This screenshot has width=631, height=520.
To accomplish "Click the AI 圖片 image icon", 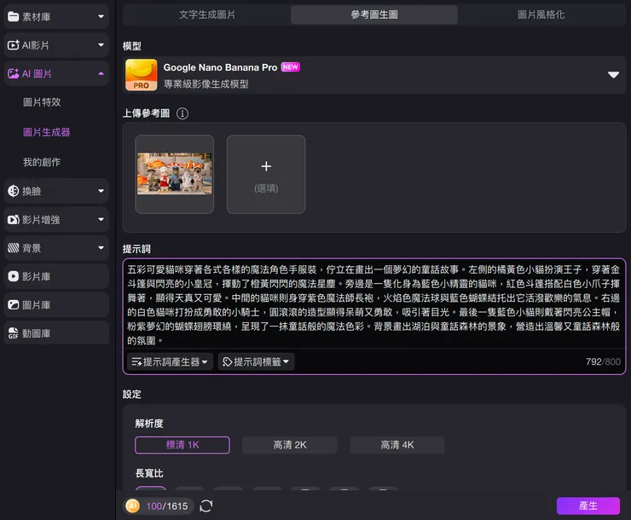I will [x=14, y=73].
